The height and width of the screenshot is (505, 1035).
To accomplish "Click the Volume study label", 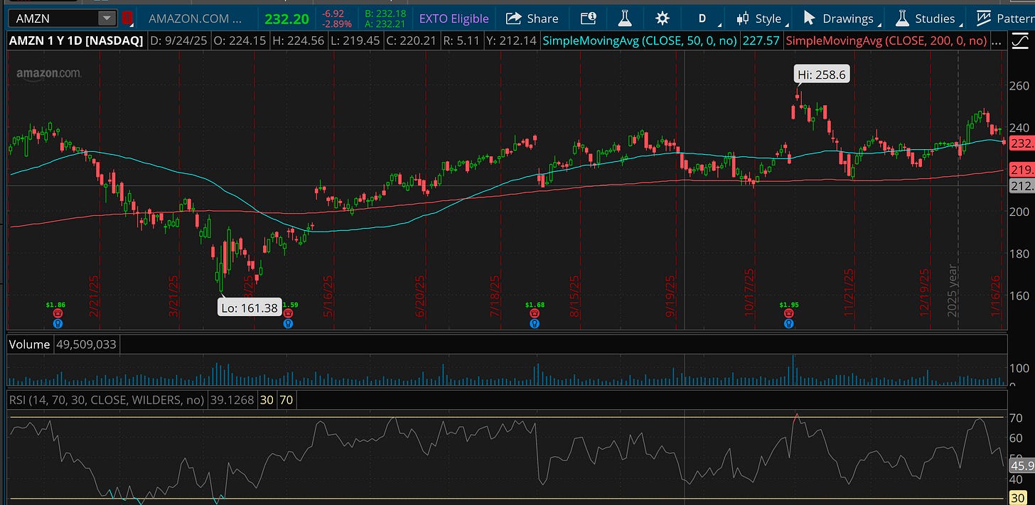I will pyautogui.click(x=29, y=344).
